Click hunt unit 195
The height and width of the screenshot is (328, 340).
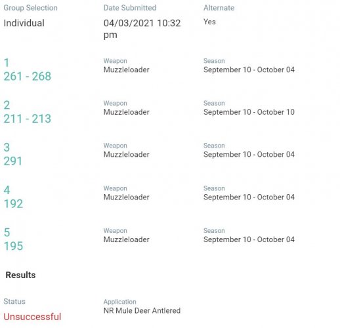pos(13,246)
